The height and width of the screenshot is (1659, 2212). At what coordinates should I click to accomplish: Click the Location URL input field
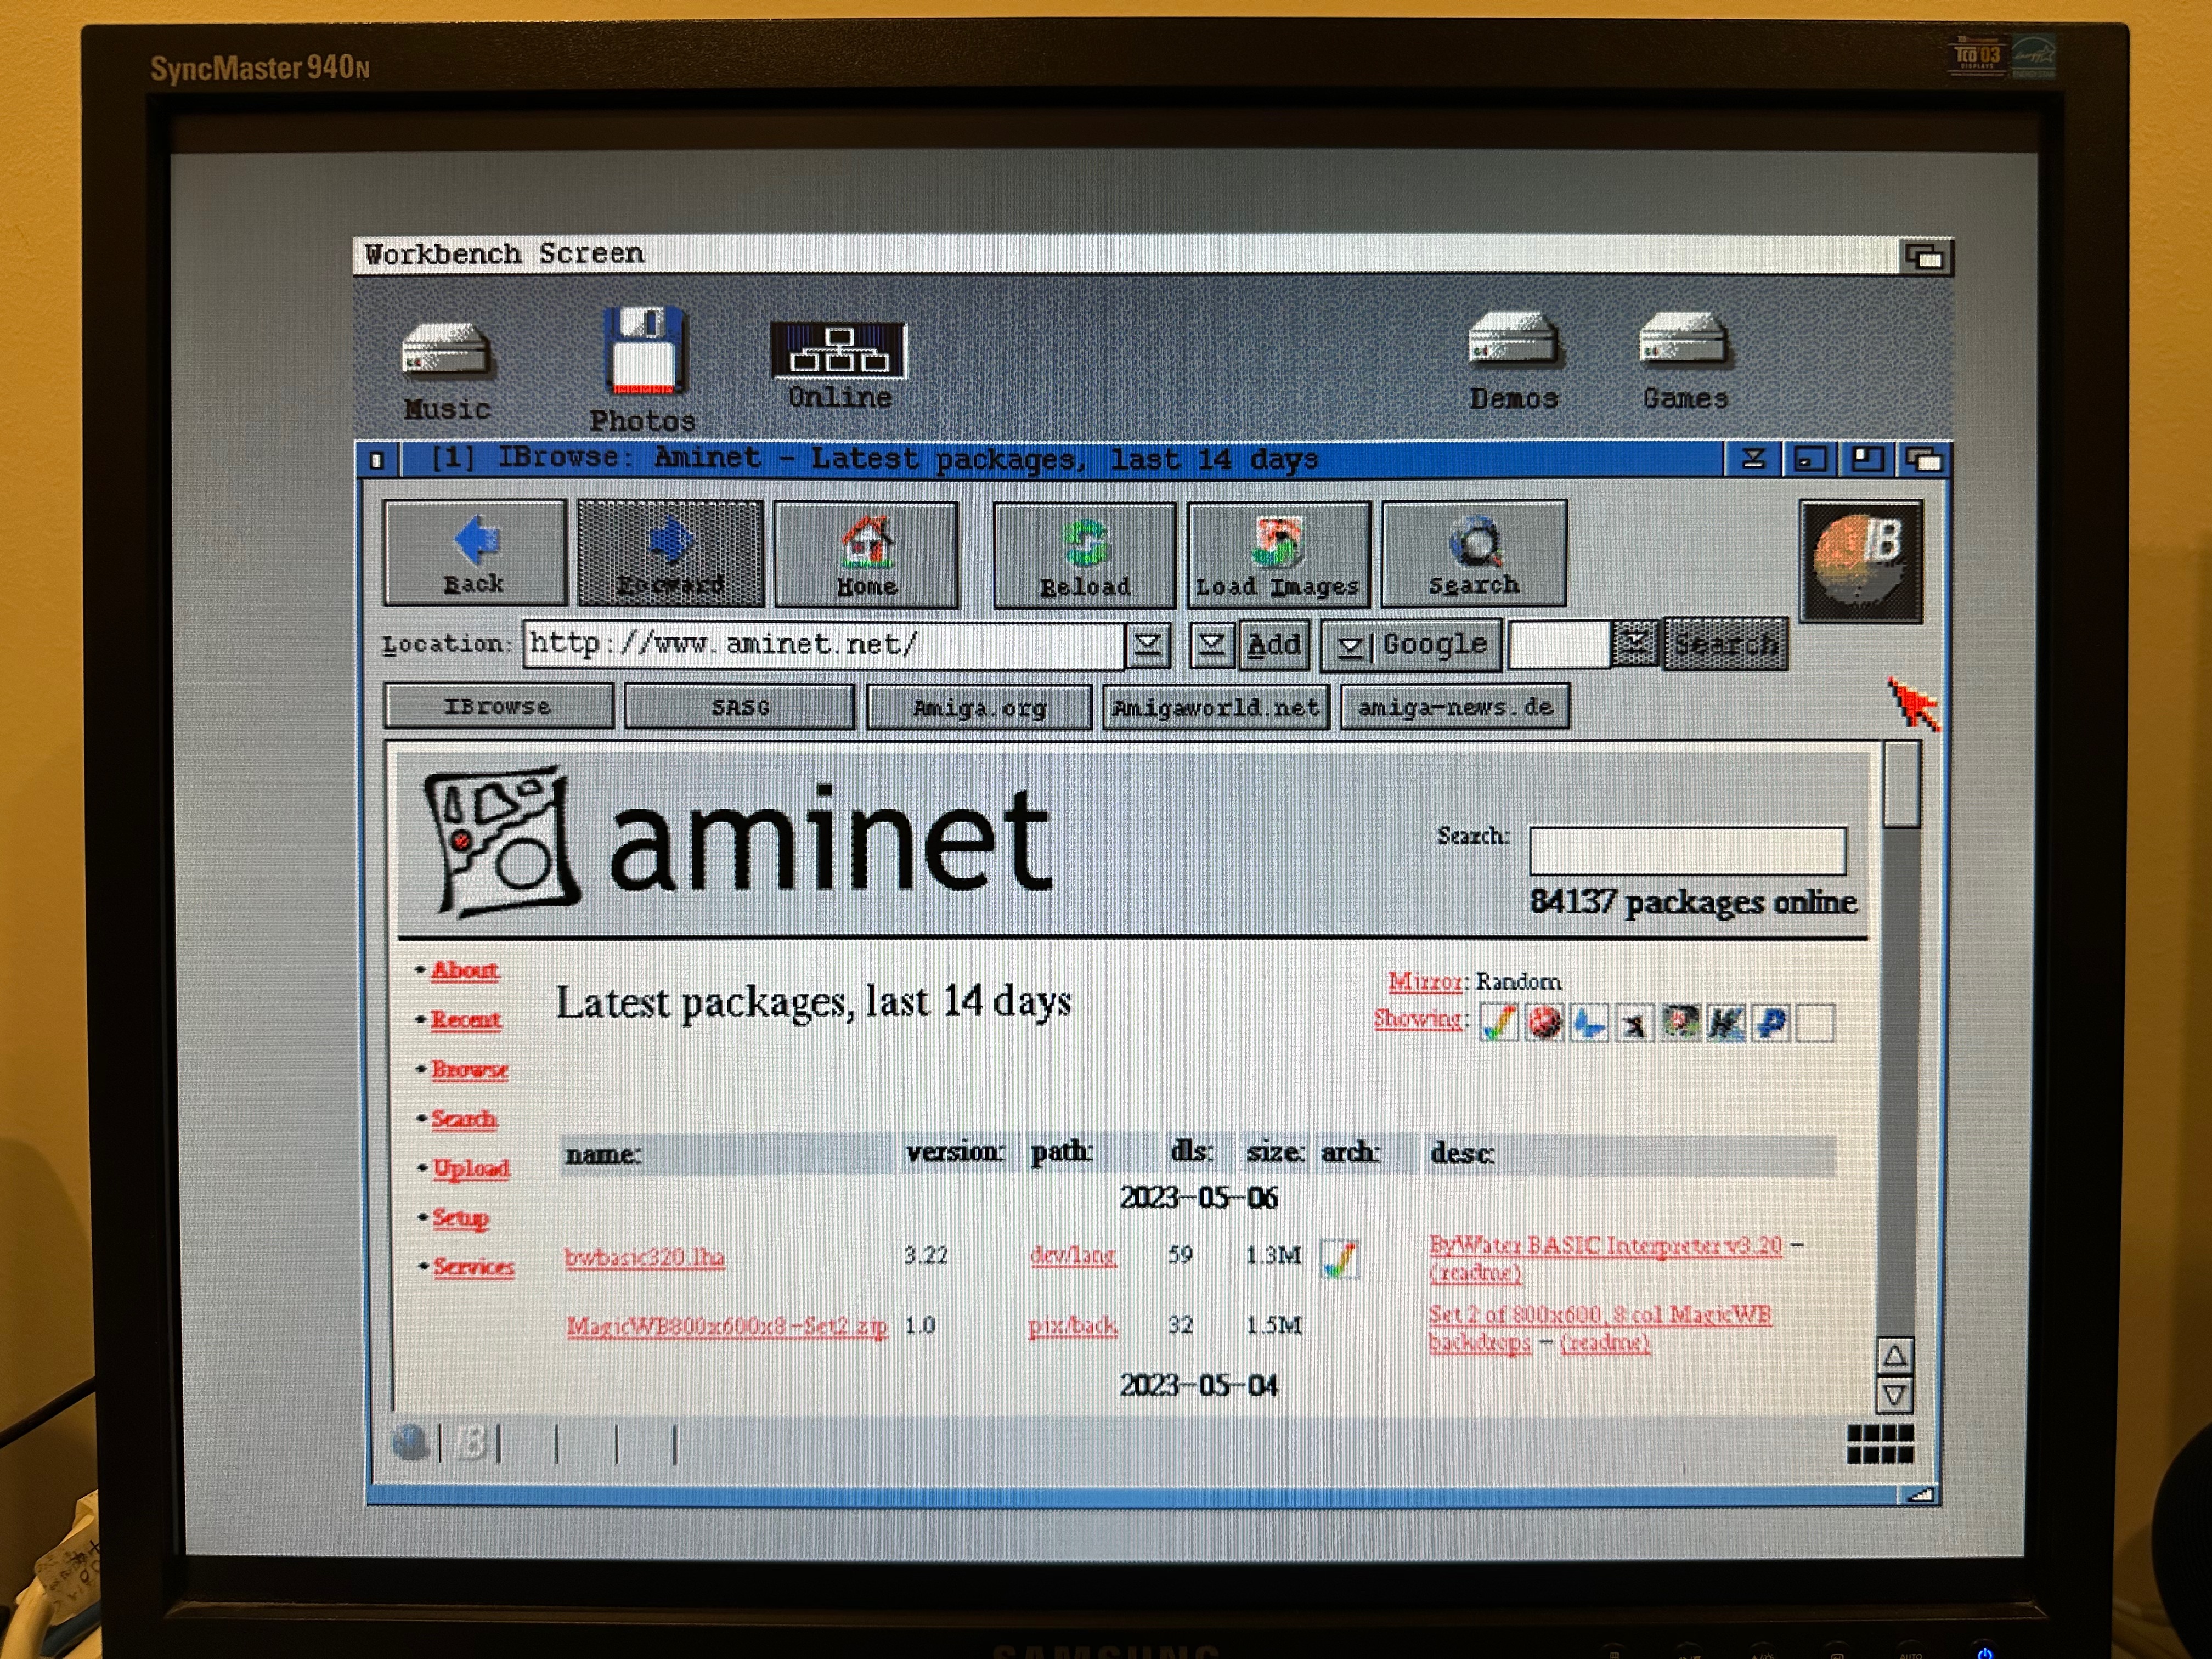pyautogui.click(x=824, y=645)
